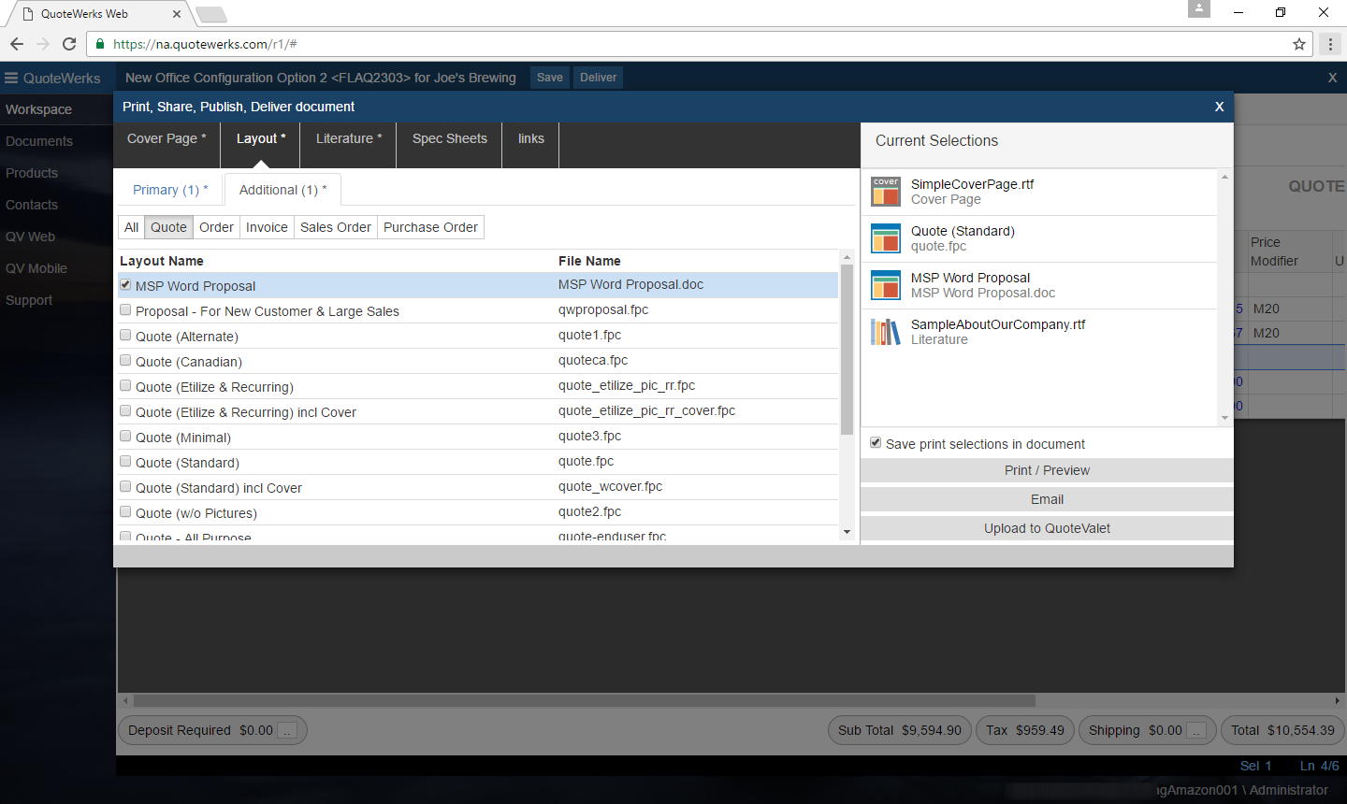
Task: Check Quote (Standard) incl Cover layout
Action: [x=125, y=486]
